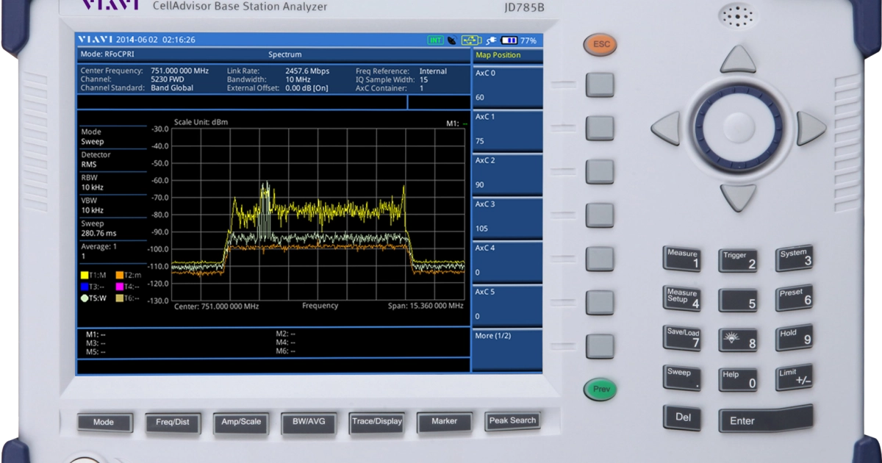The width and height of the screenshot is (882, 463).
Task: Click the Trace/Display hard key
Action: pos(376,422)
